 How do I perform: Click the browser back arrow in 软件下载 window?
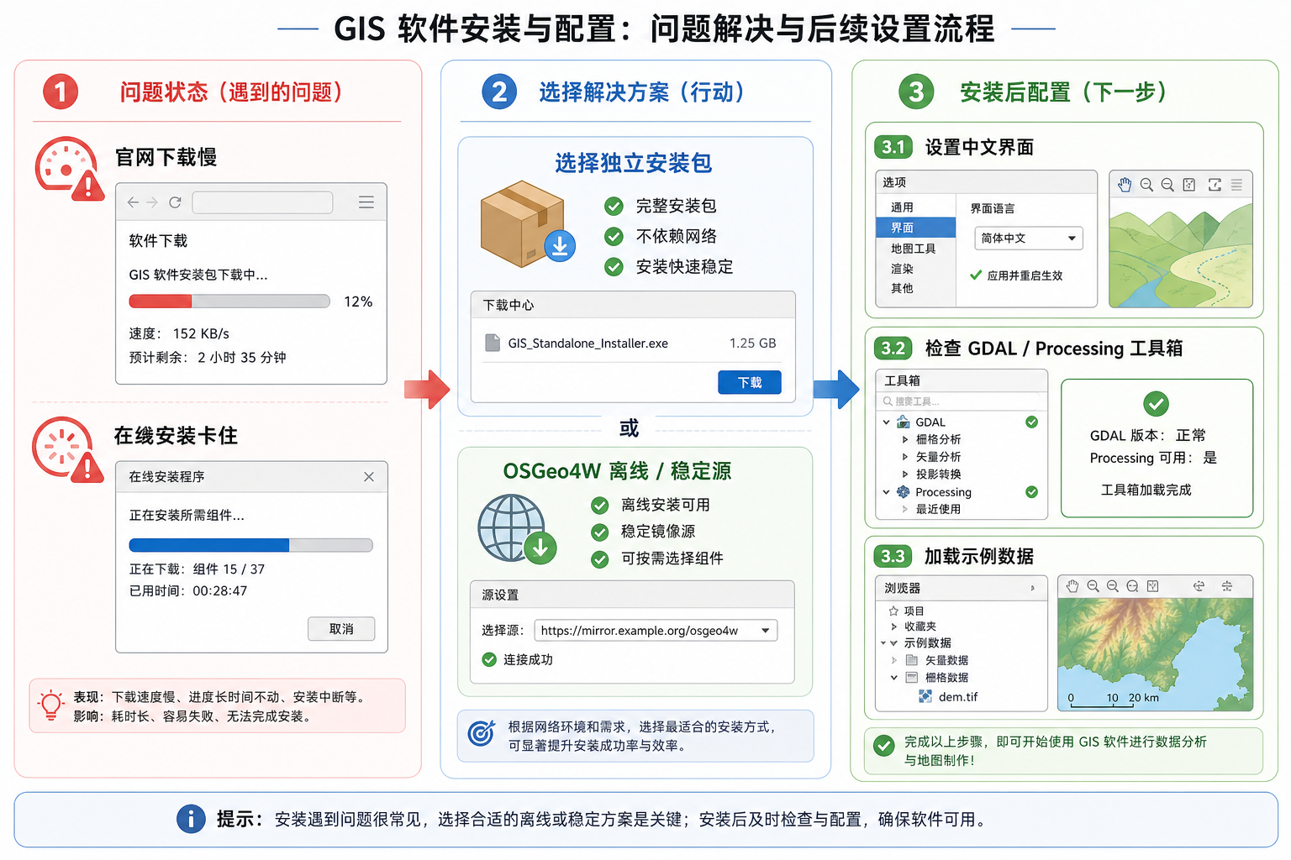pos(133,202)
